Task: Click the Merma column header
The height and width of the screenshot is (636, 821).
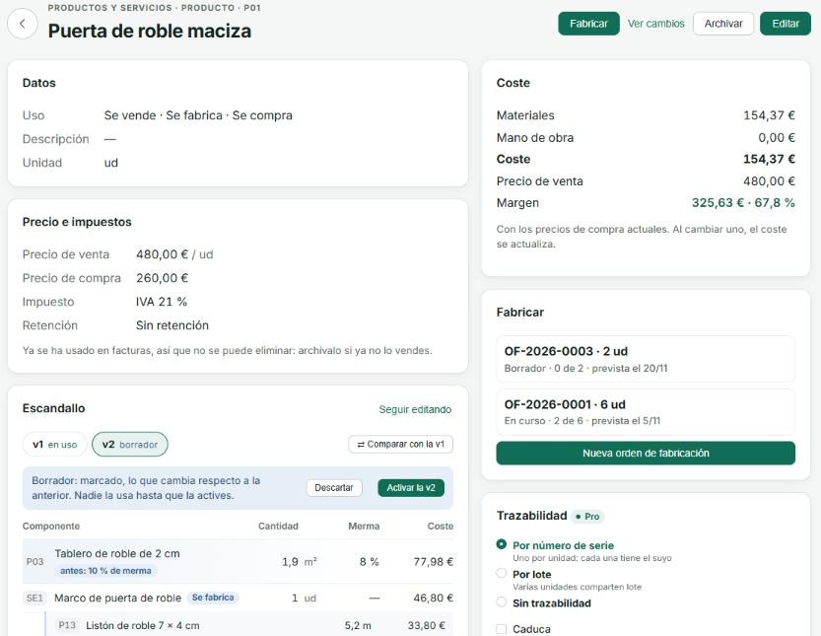Action: [364, 526]
